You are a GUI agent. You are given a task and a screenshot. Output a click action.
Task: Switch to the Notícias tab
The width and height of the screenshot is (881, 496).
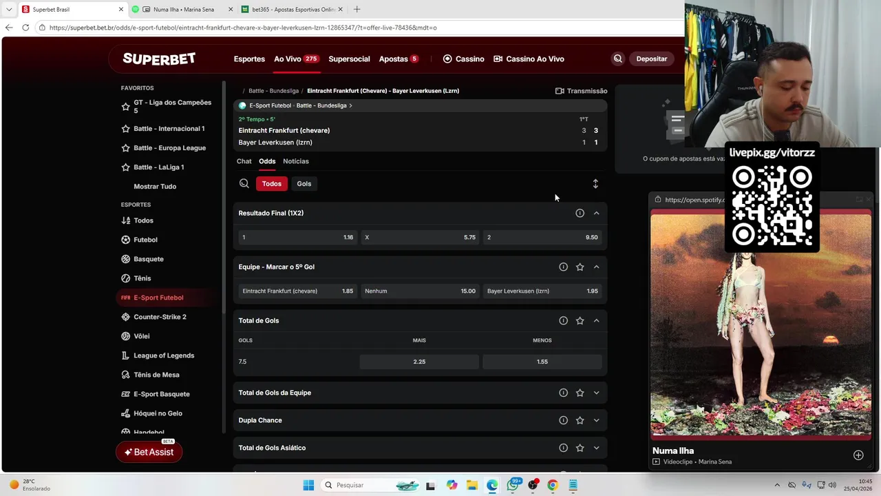[x=296, y=161]
